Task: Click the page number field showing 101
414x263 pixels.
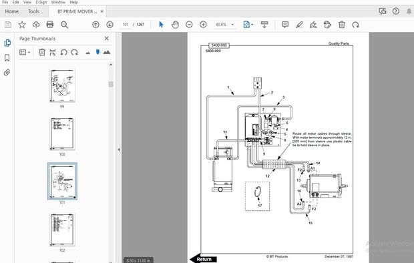Action: pyautogui.click(x=126, y=25)
